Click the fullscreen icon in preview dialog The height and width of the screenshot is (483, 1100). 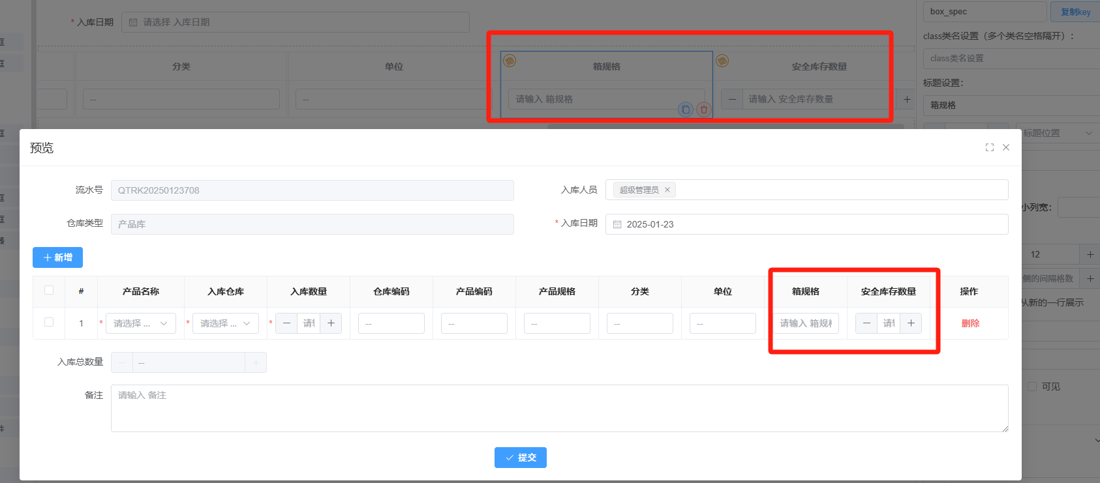pyautogui.click(x=989, y=147)
